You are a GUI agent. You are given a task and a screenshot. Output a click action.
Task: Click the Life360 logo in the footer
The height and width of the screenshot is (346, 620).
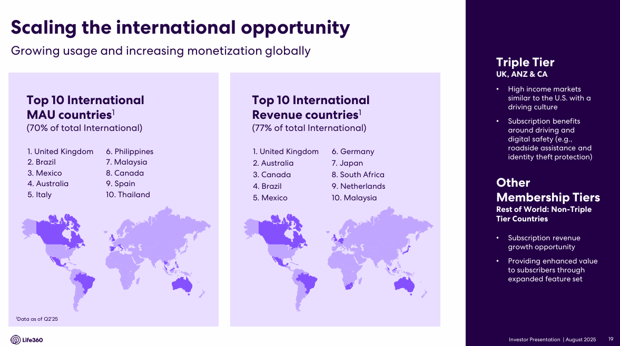click(26, 340)
